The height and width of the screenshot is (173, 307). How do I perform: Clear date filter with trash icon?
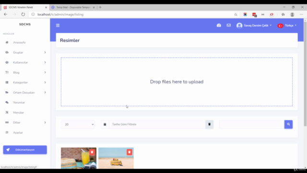click(x=209, y=124)
